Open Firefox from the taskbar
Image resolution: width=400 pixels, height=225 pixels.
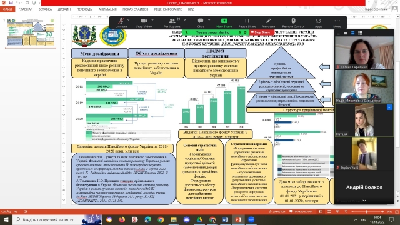(x=122, y=219)
